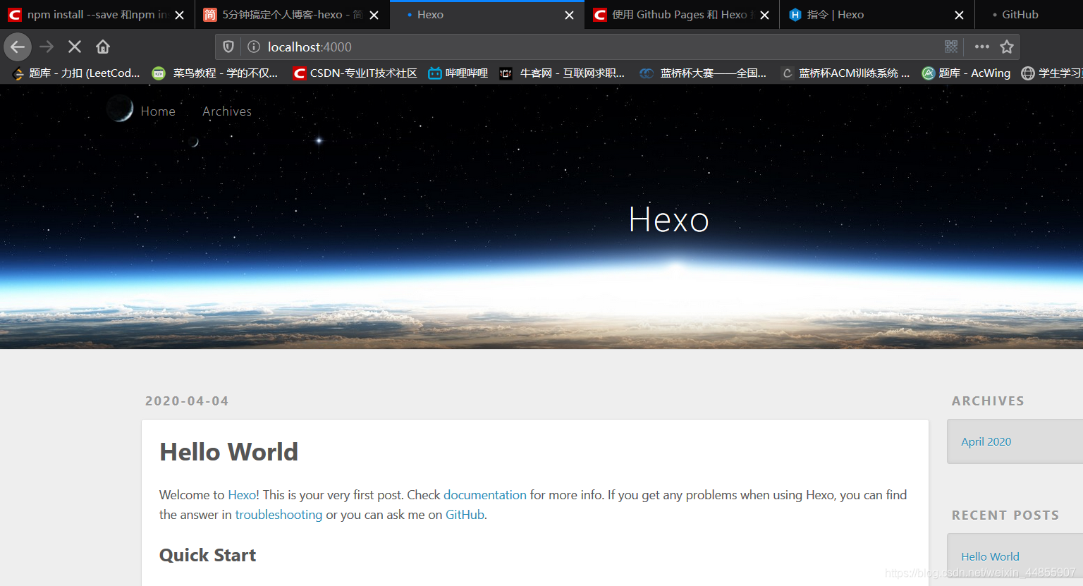1083x586 pixels.
Task: Click the forward navigation arrow
Action: [47, 47]
